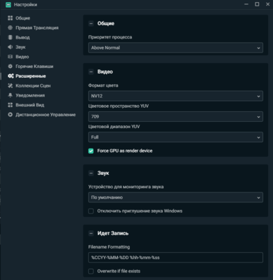Open Горячие Клавиши settings
Screen dimensions: 273x280
coord(34,66)
